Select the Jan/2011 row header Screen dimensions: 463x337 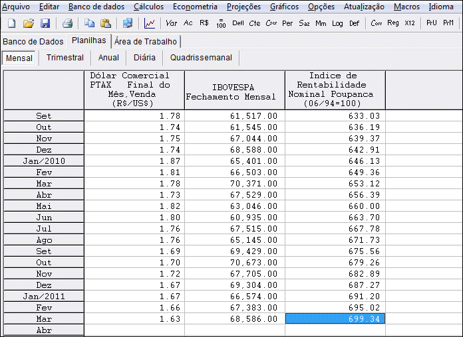[44, 296]
